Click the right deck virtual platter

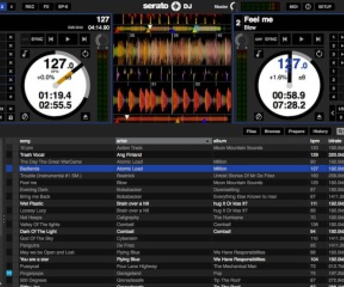tap(289, 85)
